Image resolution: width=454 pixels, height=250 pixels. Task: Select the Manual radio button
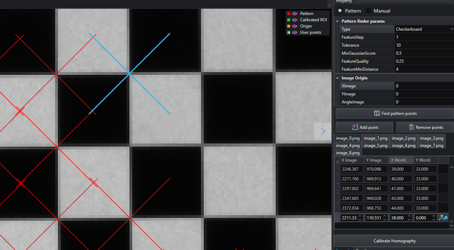(369, 11)
